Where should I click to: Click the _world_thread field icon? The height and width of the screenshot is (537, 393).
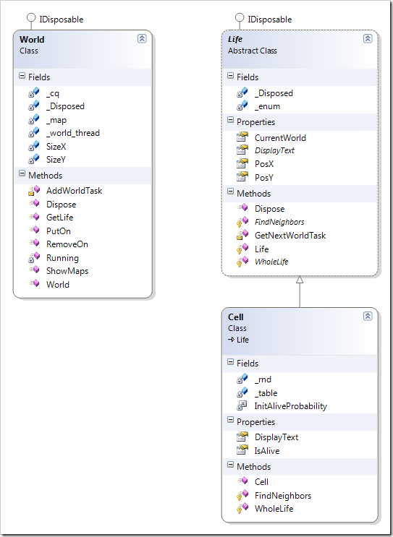pyautogui.click(x=33, y=132)
